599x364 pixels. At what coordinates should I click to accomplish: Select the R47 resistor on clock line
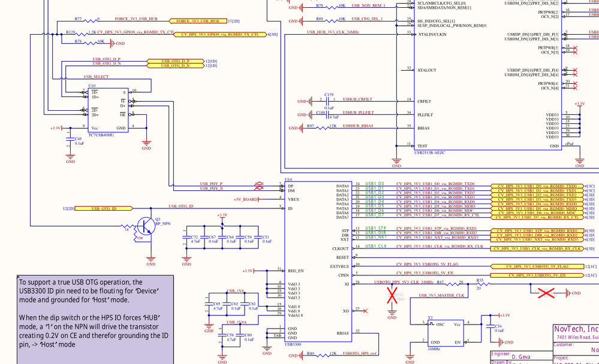click(x=453, y=284)
